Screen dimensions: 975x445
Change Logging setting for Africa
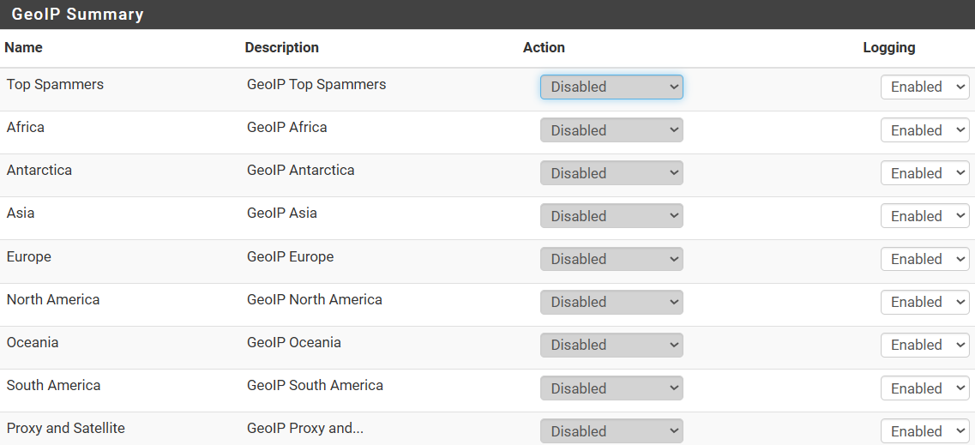pos(924,129)
